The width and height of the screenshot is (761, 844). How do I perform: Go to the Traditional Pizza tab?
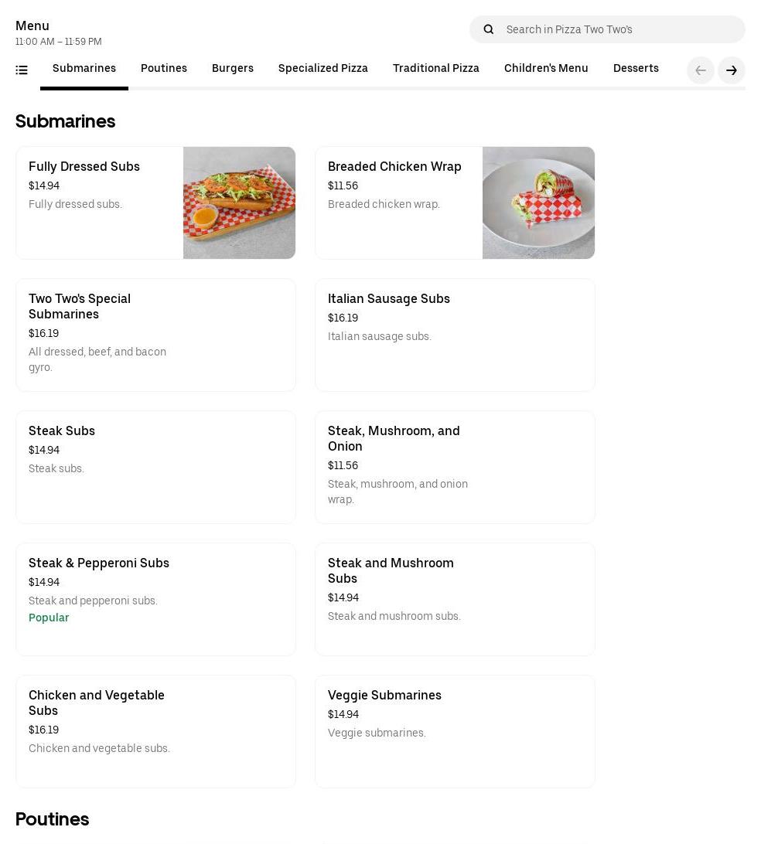436,69
